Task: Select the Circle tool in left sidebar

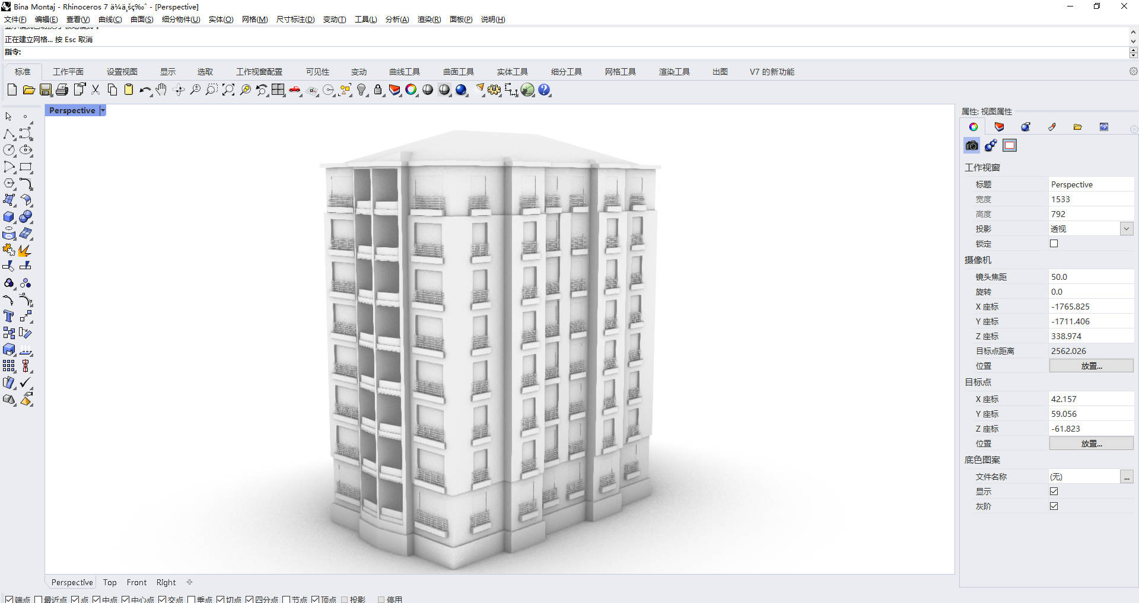Action: (9, 150)
